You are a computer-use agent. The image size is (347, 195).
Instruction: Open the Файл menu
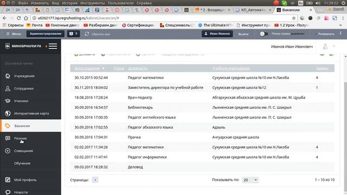click(23, 3)
